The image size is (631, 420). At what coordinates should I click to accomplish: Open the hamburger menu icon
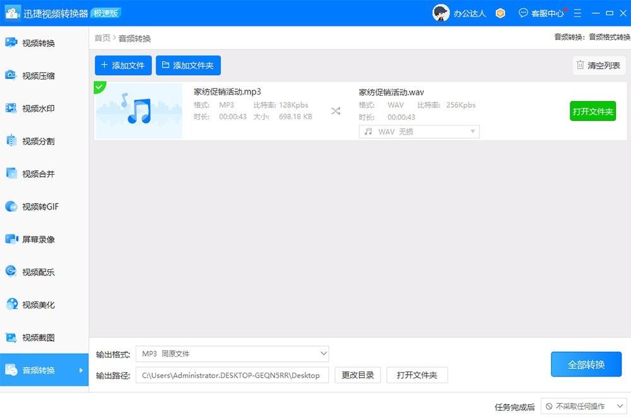click(x=577, y=13)
